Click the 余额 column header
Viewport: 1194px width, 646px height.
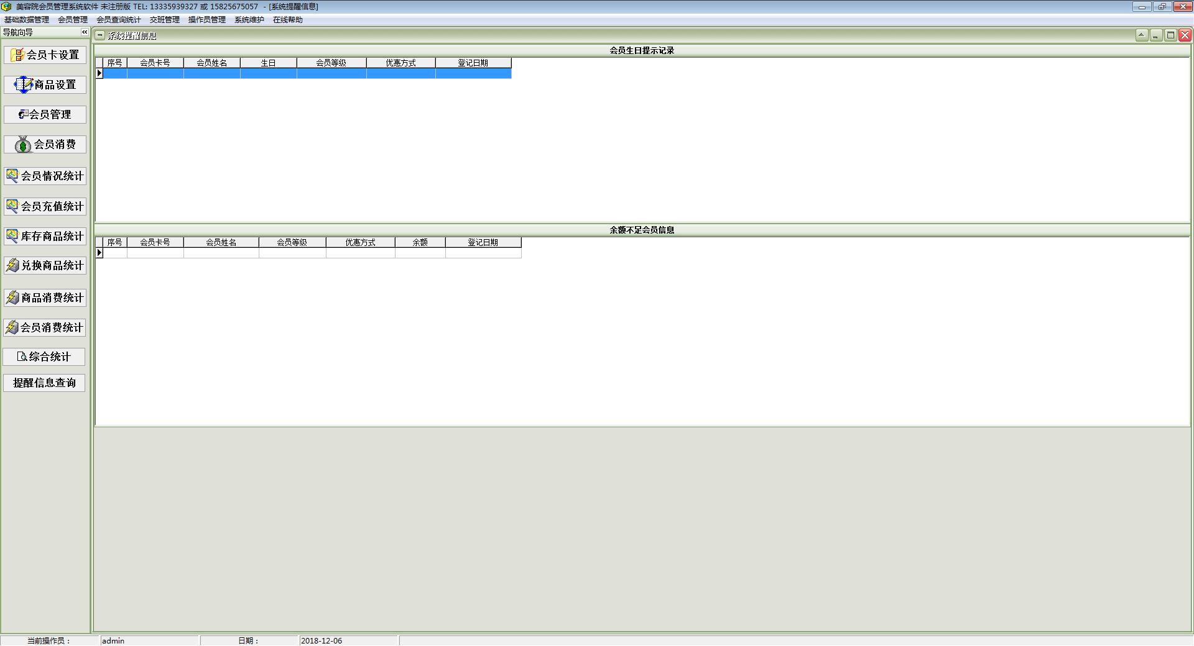tap(420, 242)
